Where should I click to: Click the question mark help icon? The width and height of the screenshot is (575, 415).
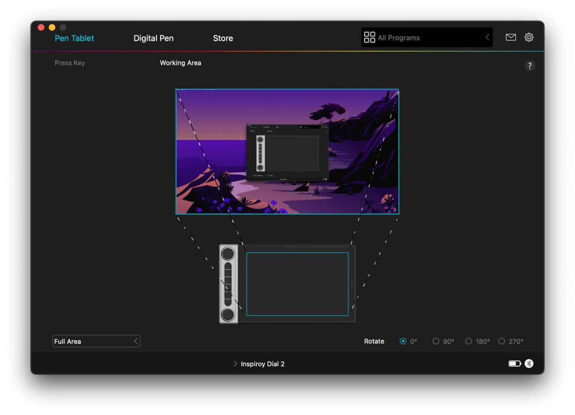click(x=529, y=66)
